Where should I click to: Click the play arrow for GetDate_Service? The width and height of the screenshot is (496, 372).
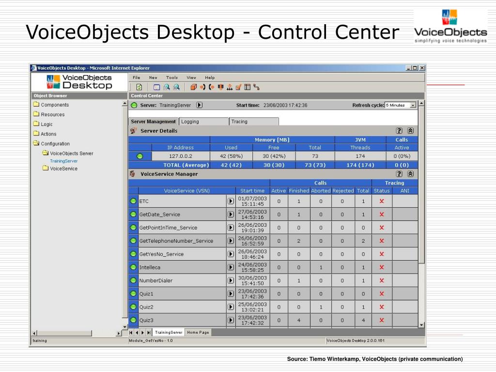[231, 215]
